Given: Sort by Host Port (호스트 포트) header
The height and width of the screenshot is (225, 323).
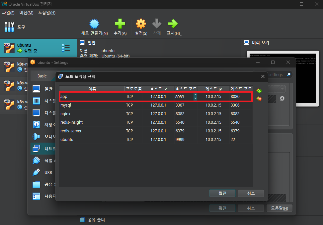Looking at the screenshot, I should coord(186,89).
